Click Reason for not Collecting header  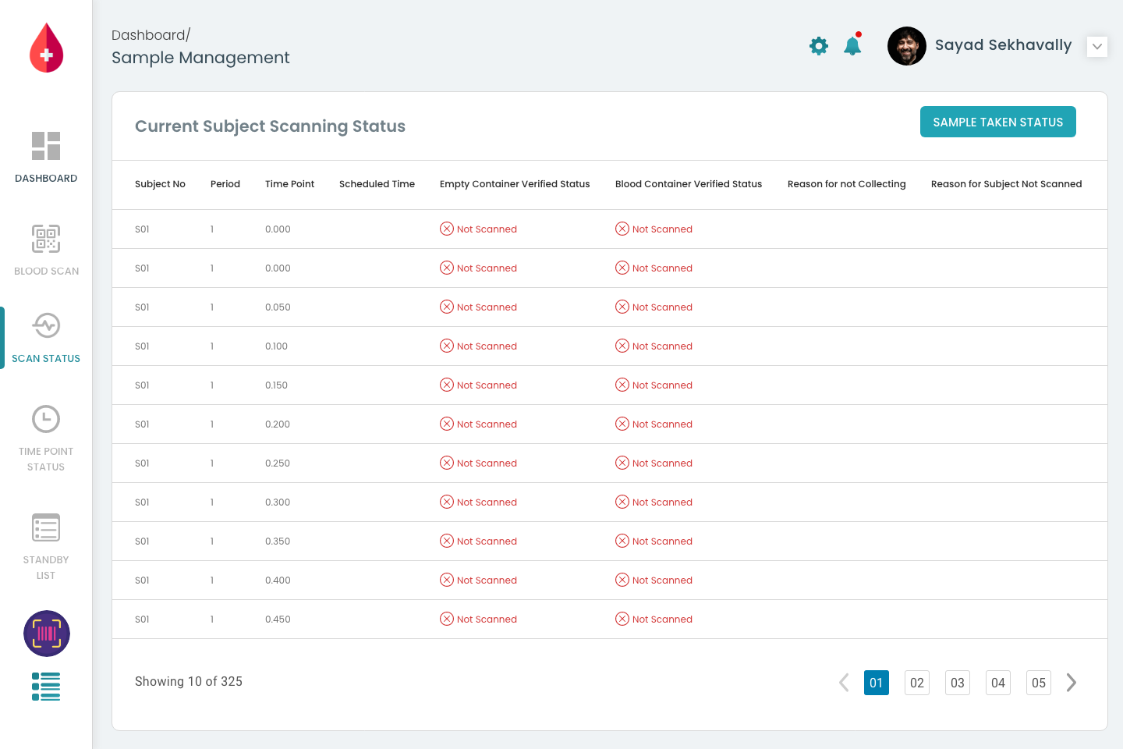(847, 184)
